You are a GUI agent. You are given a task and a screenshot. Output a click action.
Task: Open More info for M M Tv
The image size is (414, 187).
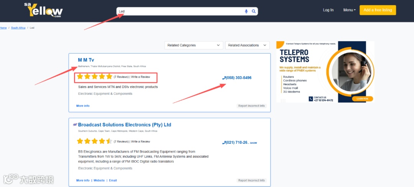click(83, 106)
